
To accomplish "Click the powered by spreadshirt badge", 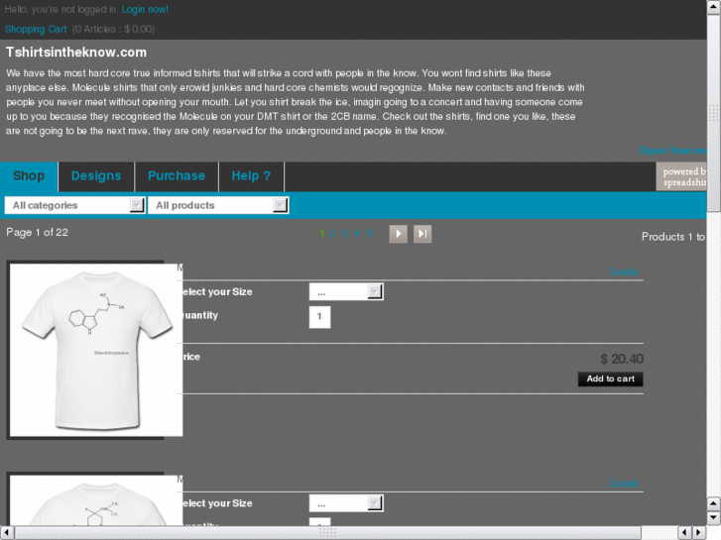I will pyautogui.click(x=681, y=176).
